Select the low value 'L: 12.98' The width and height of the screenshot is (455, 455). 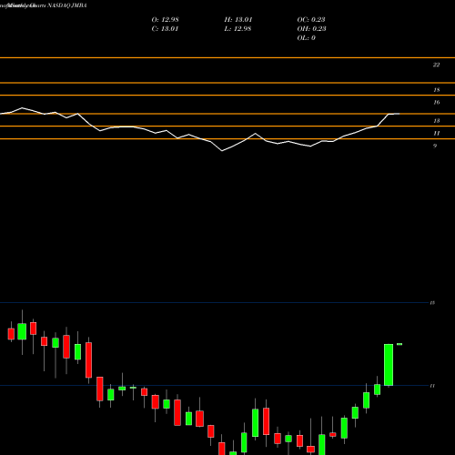pos(238,28)
